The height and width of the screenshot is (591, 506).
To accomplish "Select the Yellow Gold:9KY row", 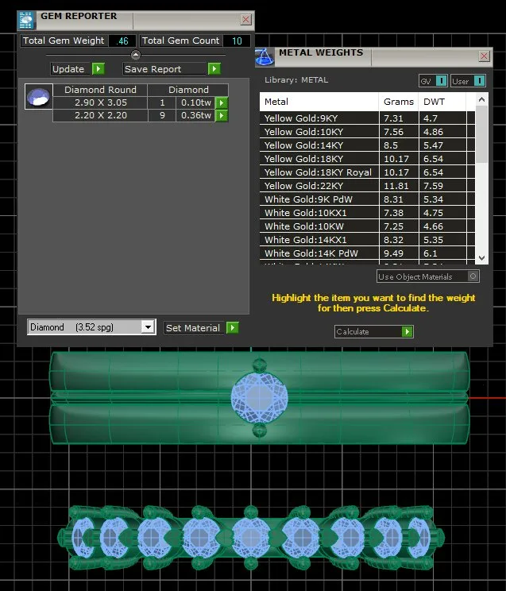I will (367, 118).
